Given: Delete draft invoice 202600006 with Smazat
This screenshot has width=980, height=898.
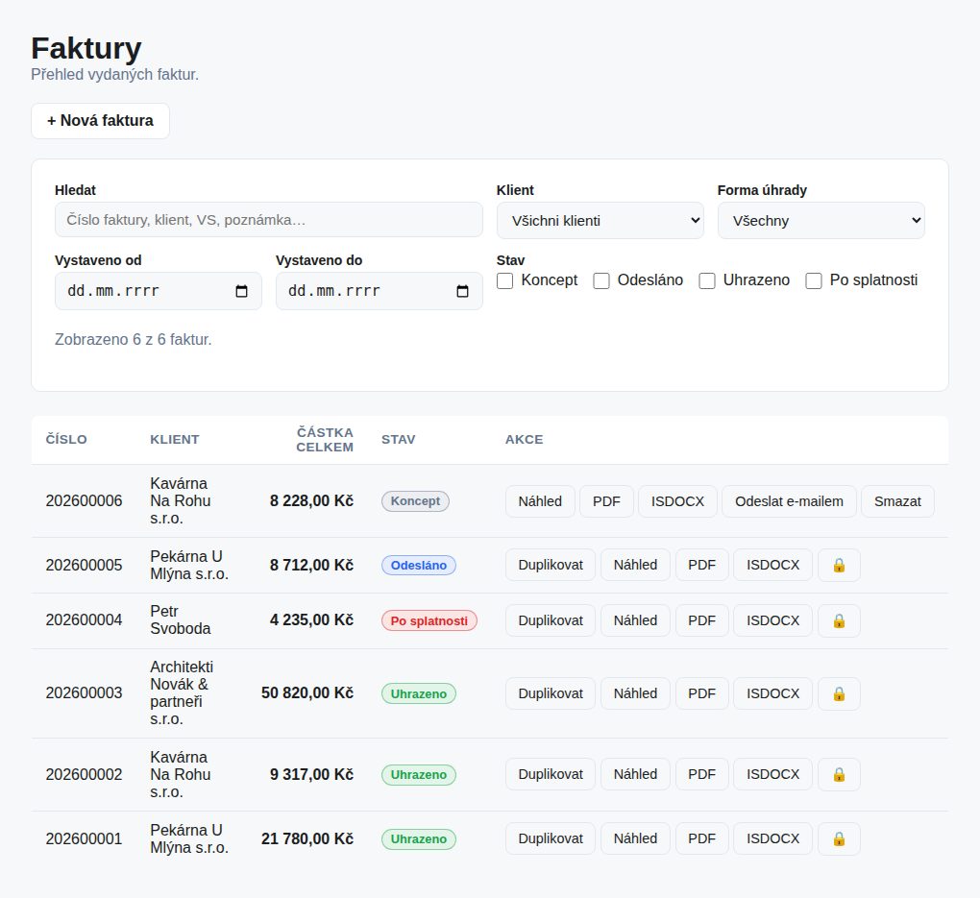Looking at the screenshot, I should pos(897,501).
